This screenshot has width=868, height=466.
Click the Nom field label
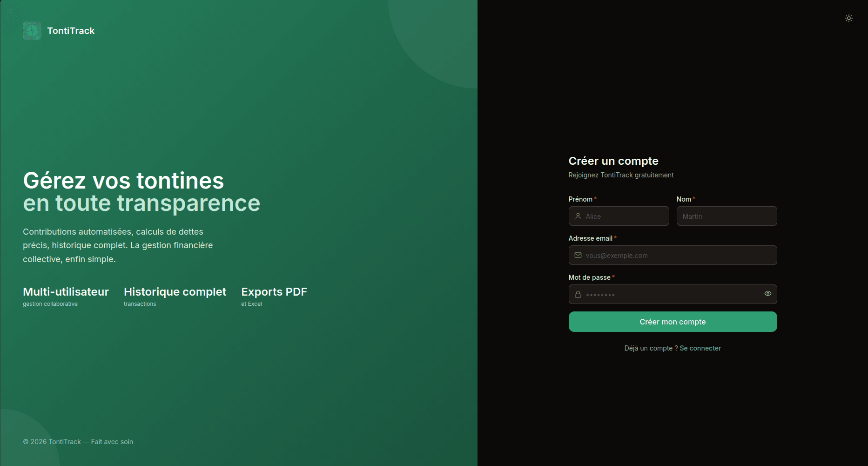point(684,199)
